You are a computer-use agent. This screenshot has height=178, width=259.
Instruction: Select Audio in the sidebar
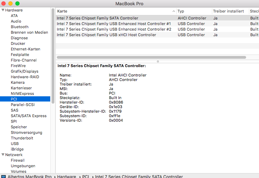coord(16,21)
